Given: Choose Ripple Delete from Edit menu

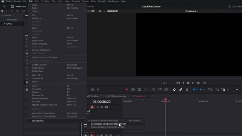Looking at the screenshot, I should click(x=57, y=68).
